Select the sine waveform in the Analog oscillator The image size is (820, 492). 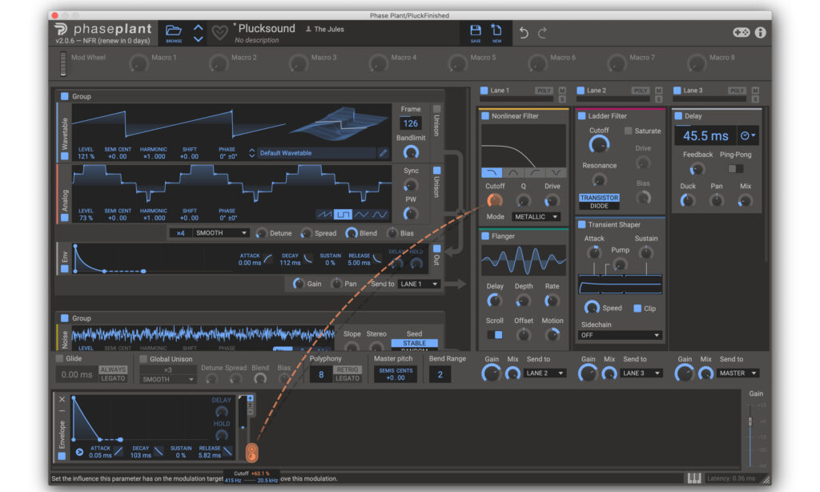pos(380,214)
